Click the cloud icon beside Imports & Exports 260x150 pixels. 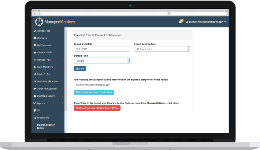pos(35,96)
